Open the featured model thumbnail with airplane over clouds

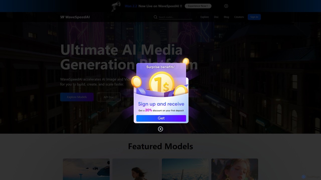tap(185, 169)
